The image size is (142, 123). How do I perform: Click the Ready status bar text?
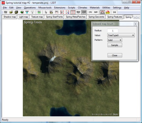[x=5, y=120]
